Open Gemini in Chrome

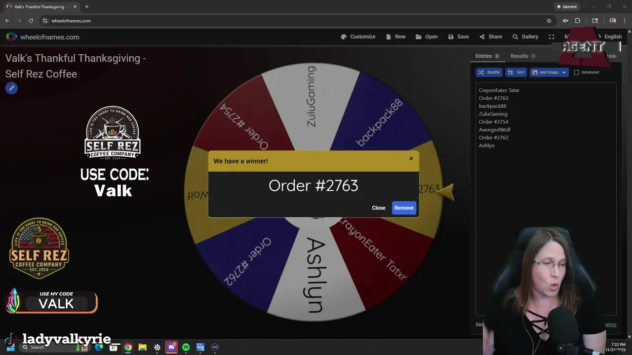point(566,6)
